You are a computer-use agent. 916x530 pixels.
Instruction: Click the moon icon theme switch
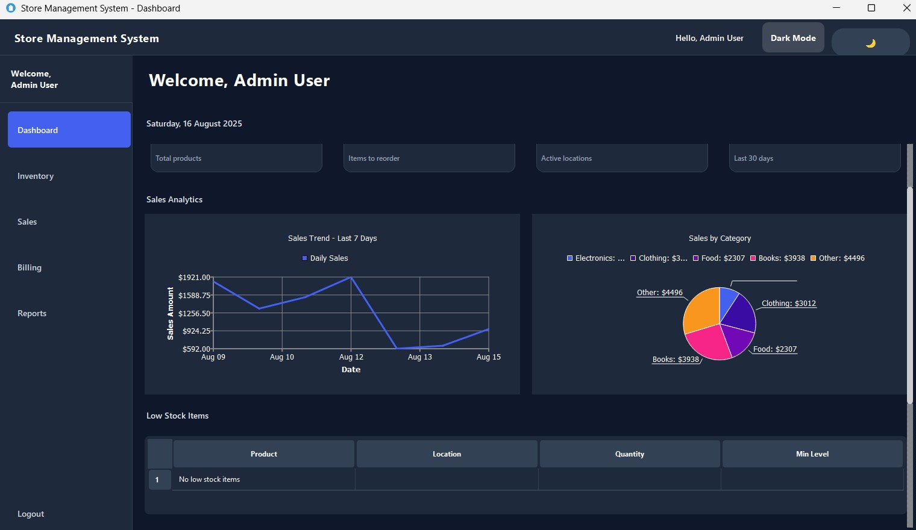click(x=870, y=42)
